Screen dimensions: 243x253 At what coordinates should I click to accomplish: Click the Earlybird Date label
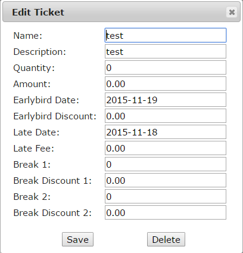(46, 100)
